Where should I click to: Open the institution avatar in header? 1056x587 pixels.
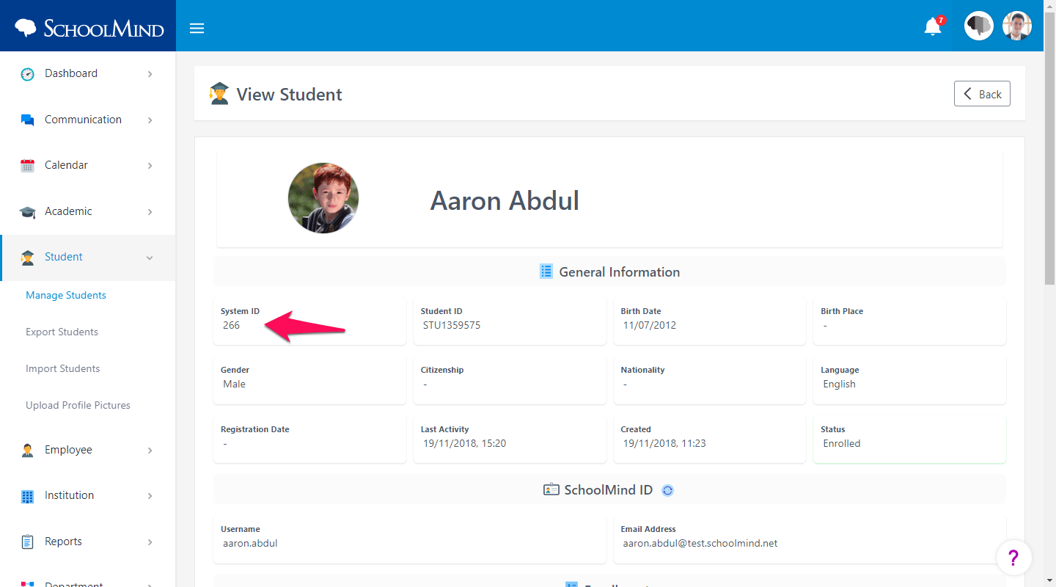tap(978, 26)
